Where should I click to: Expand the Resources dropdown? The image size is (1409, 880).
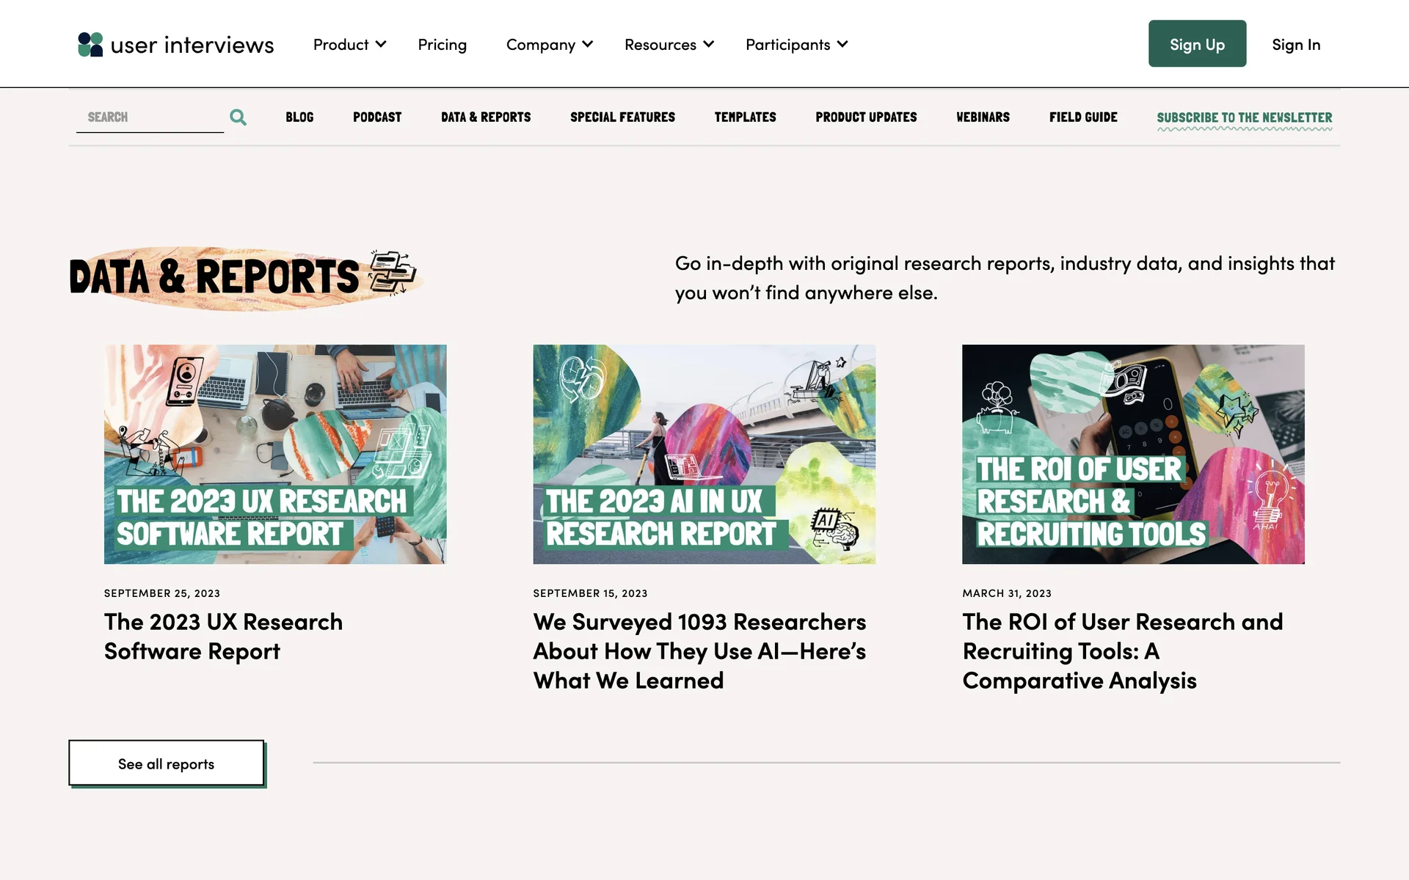[669, 45]
